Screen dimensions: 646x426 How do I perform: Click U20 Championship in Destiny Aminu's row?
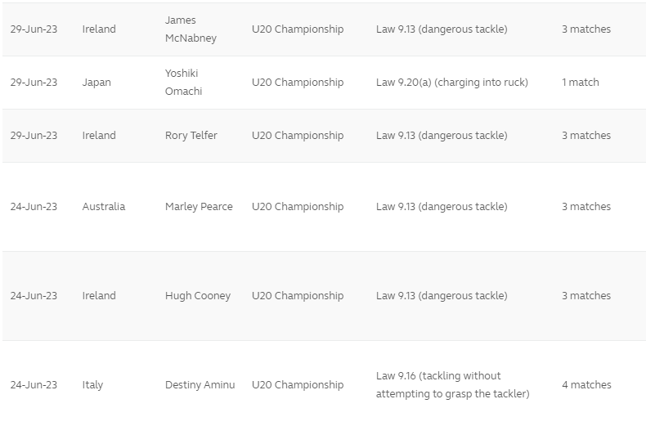(298, 385)
